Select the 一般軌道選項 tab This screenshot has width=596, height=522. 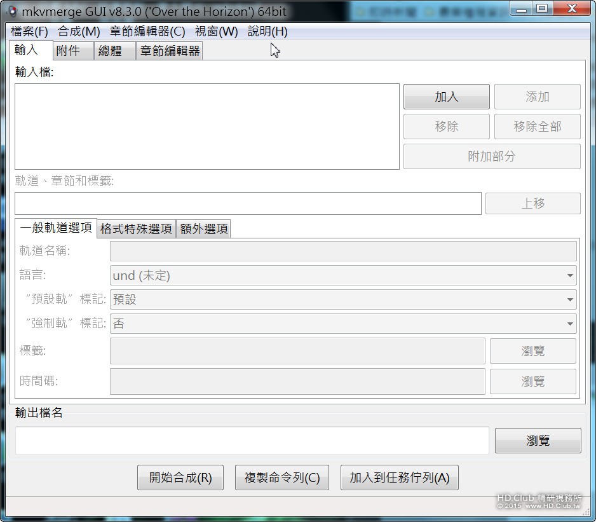pyautogui.click(x=56, y=228)
